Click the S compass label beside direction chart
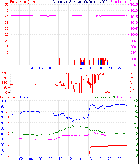The image size is (139, 164). click(131, 83)
